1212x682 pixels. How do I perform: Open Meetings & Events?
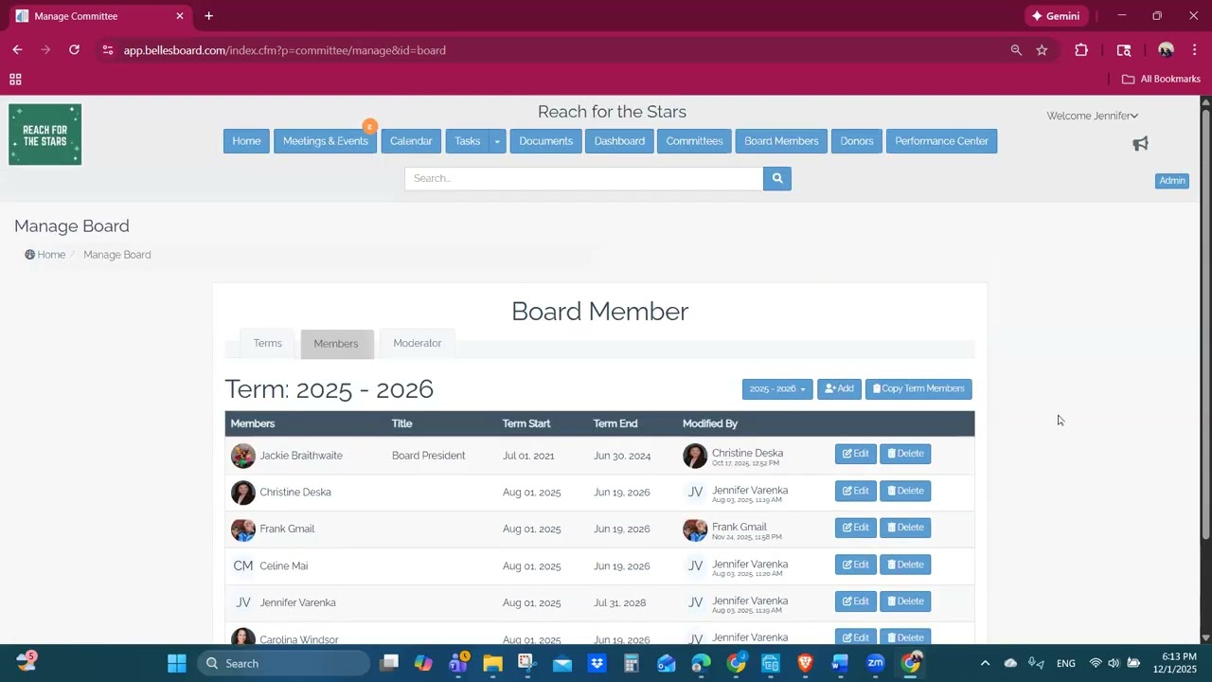coord(326,141)
